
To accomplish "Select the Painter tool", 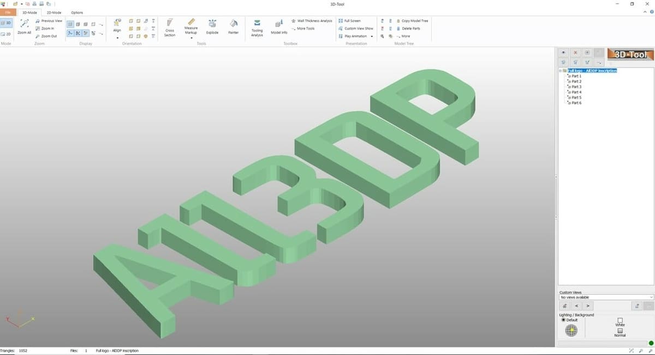I will [x=233, y=27].
